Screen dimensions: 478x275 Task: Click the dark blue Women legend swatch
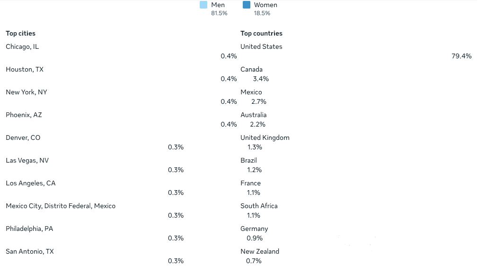click(246, 5)
